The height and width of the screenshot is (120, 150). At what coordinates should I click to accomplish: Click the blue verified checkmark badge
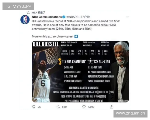click(x=64, y=17)
